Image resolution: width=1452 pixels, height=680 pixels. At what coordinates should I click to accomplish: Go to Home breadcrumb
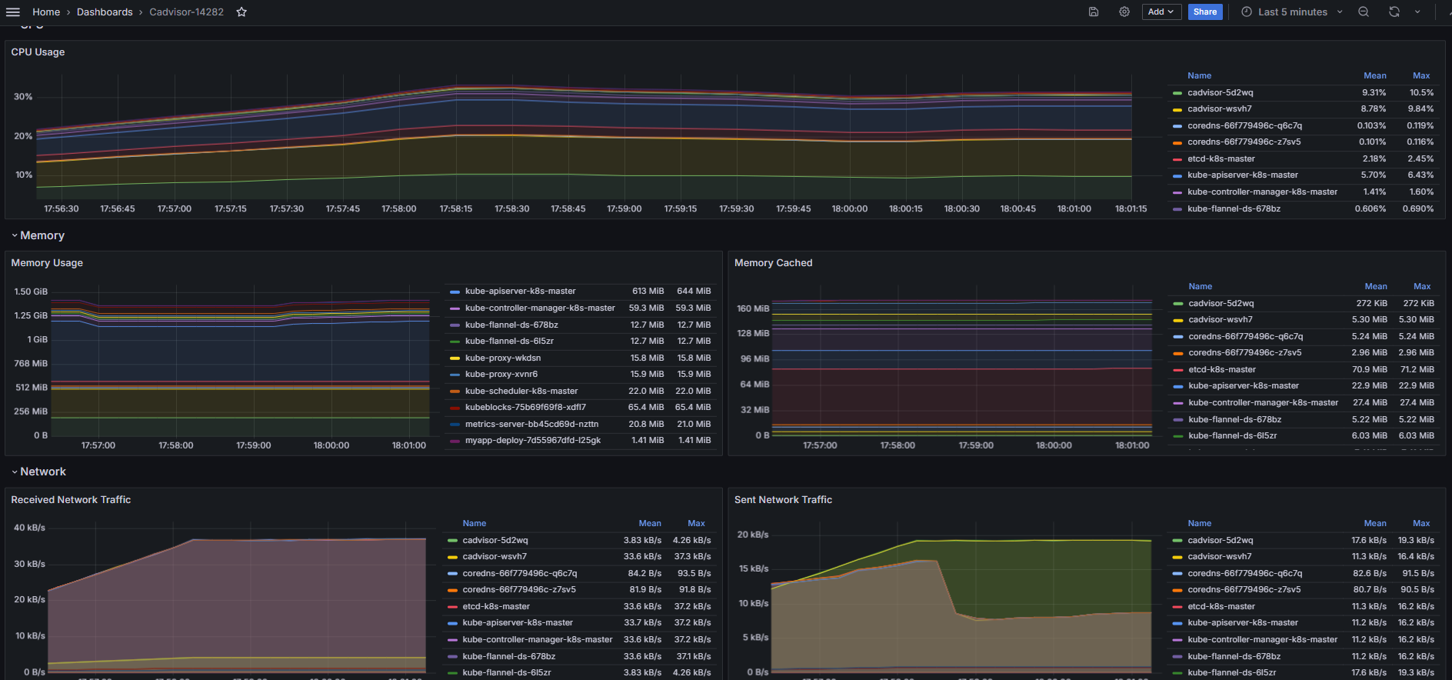click(46, 12)
